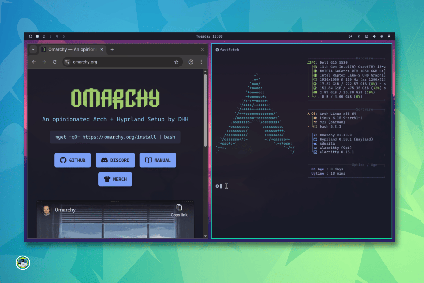Open the profile avatar icon in the browser toolbar
This screenshot has width=424, height=283.
(x=190, y=62)
